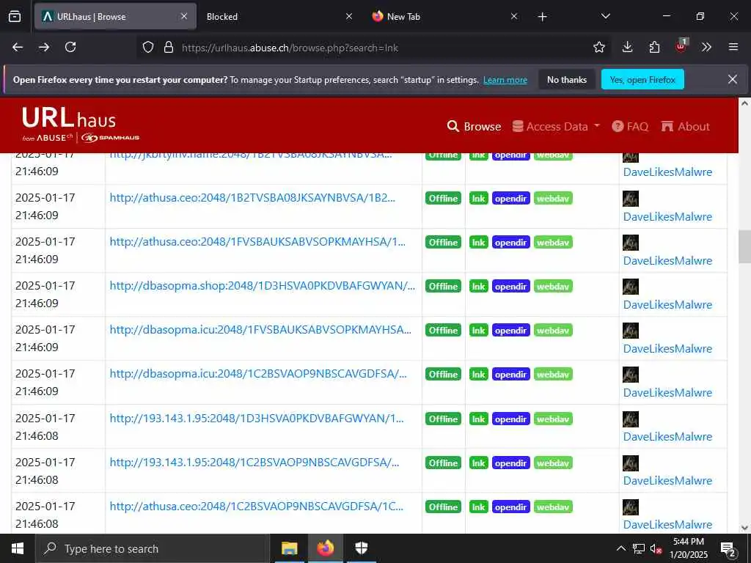
Task: Click webdav tag in 193.143.1.95 1D3HSVA0 row
Action: point(553,419)
